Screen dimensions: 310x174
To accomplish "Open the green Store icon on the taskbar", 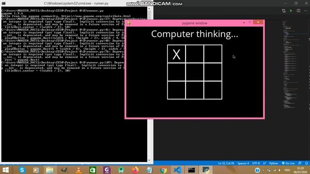I will (x=93, y=170).
